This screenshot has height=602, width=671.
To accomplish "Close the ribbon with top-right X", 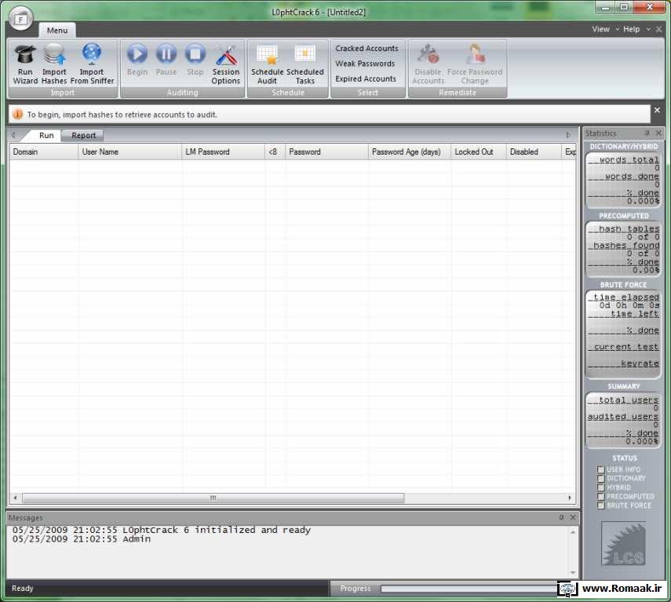I will pos(659,30).
